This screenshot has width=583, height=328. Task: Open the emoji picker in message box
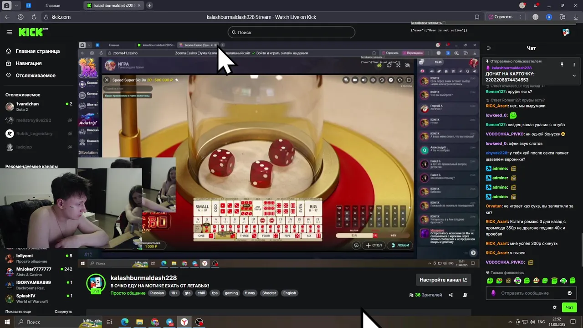[x=569, y=293]
